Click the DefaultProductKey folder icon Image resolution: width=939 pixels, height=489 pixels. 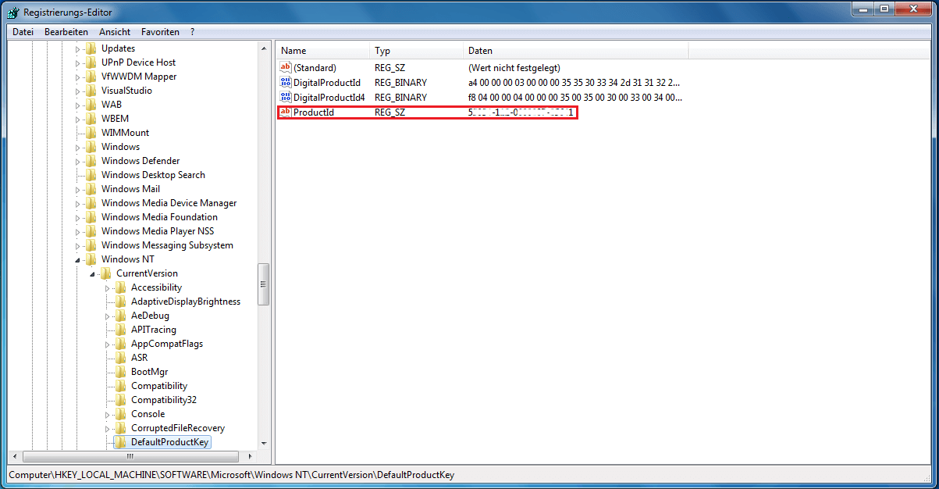tap(121, 442)
